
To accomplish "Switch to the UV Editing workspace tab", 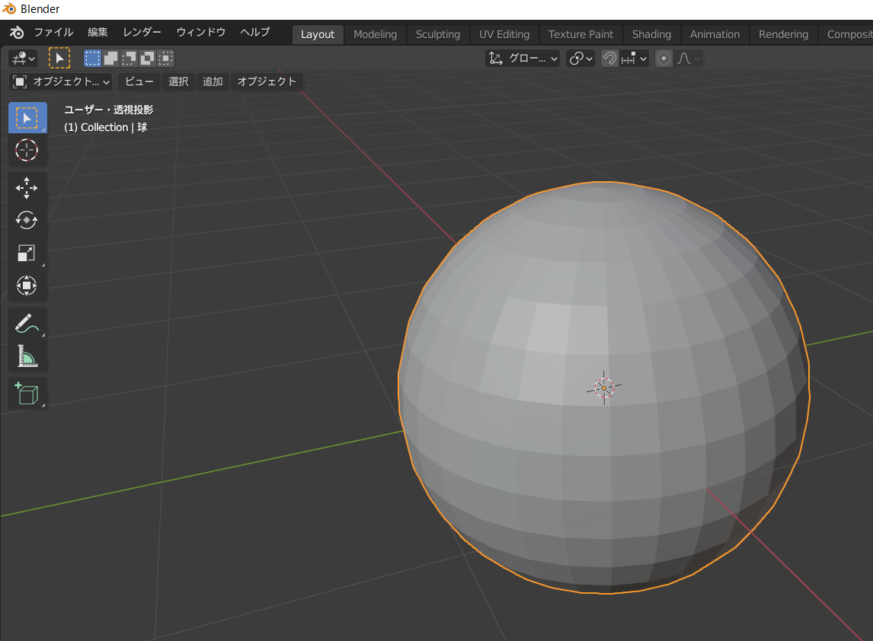I will [504, 34].
